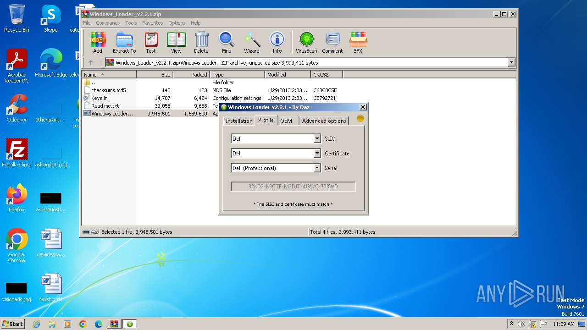587x330 pixels.
Task: Open Google Chrome desktop shortcut
Action: [x=17, y=246]
